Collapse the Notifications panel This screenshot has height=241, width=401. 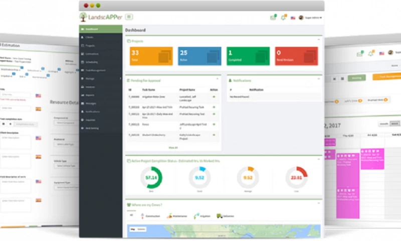click(x=319, y=79)
